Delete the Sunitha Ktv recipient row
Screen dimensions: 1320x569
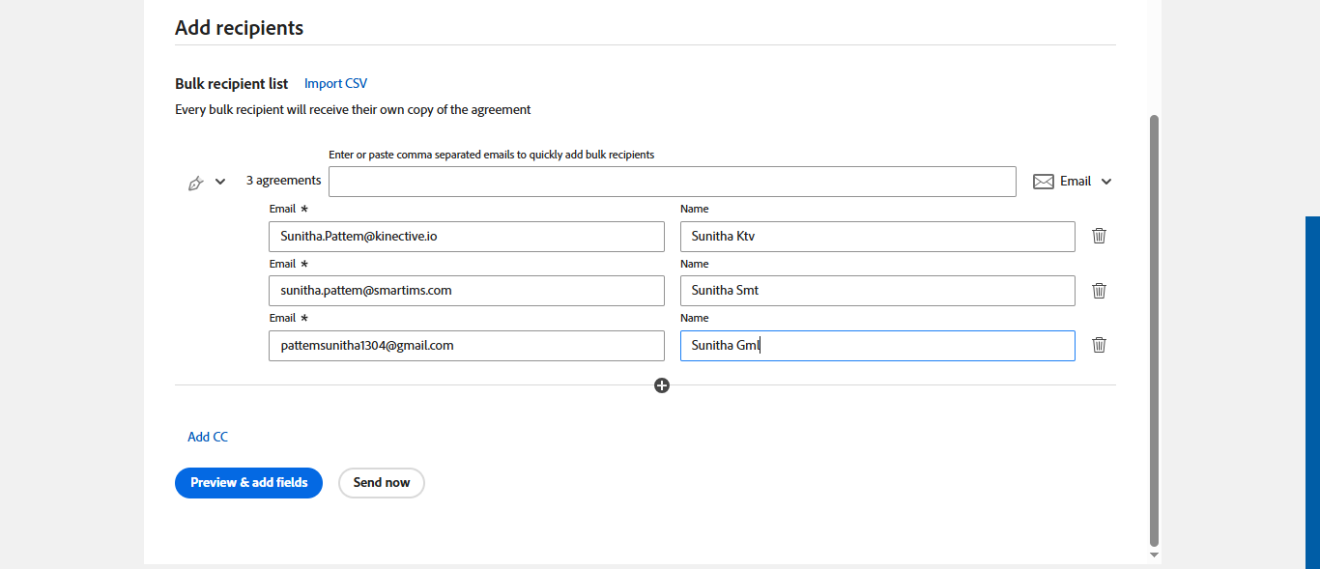[x=1099, y=236]
